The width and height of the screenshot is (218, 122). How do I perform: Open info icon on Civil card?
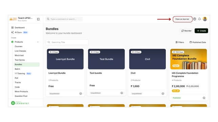(163, 94)
